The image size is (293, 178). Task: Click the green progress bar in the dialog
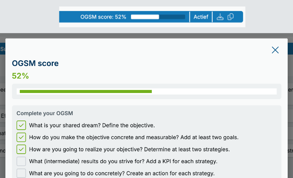pos(86,91)
